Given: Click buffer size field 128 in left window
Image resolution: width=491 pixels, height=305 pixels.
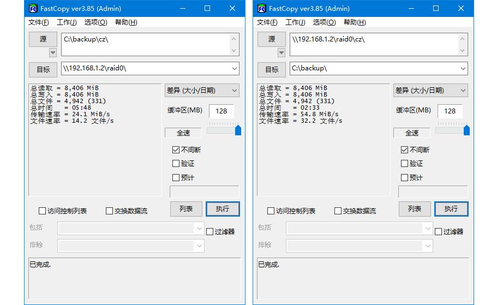Looking at the screenshot, I should click(x=221, y=111).
